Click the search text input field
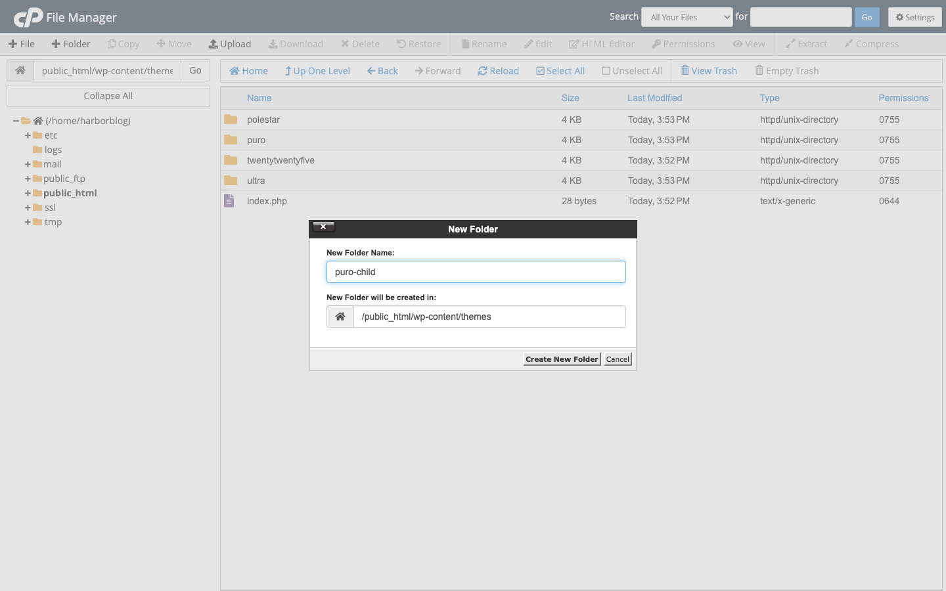This screenshot has width=946, height=591. click(x=801, y=17)
